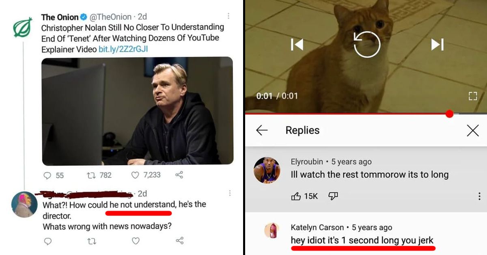
Task: Skip to the previous video
Action: (297, 44)
